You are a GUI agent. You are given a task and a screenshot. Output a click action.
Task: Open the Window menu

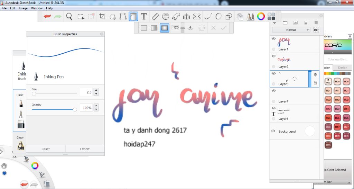click(x=37, y=8)
